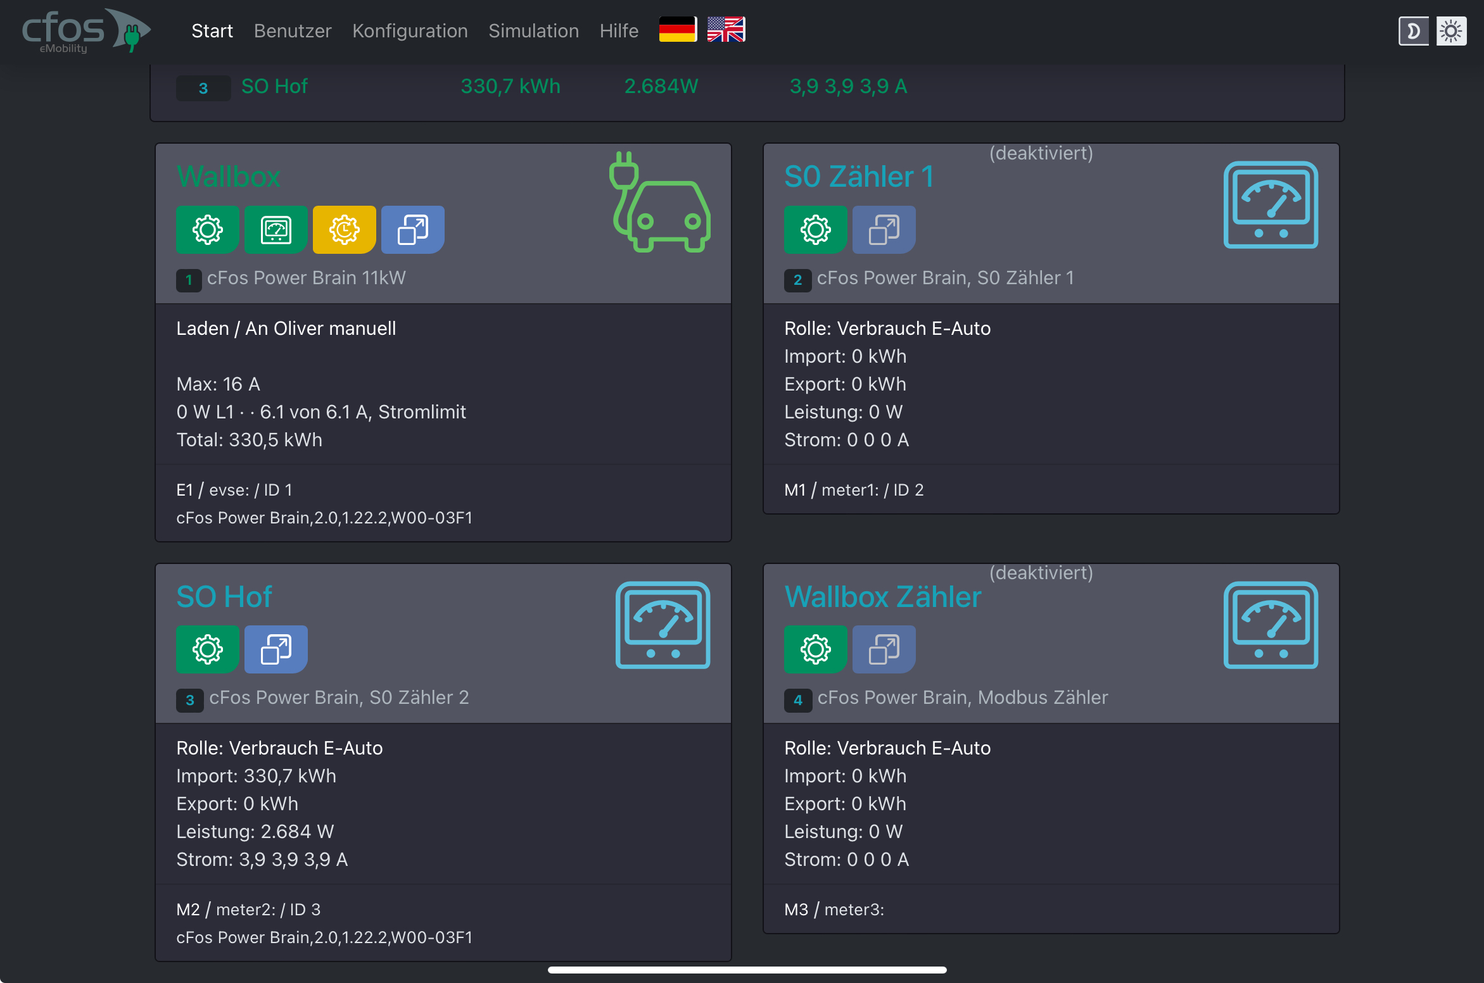Image resolution: width=1484 pixels, height=983 pixels.
Task: Click the Laden / An Oliver manuell status
Action: click(286, 329)
